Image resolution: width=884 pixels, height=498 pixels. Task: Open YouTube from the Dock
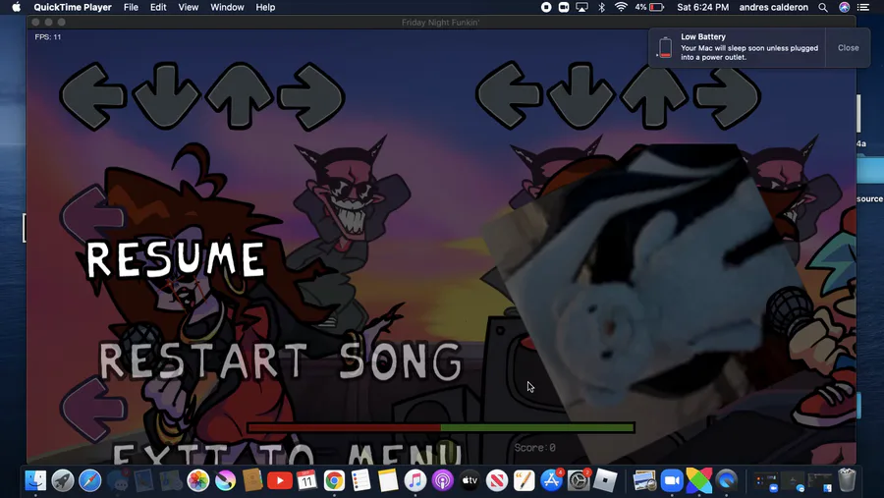[280, 480]
